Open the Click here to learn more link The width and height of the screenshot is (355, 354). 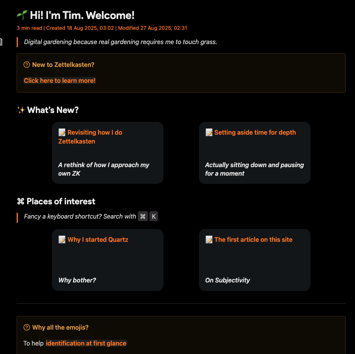pyautogui.click(x=60, y=80)
